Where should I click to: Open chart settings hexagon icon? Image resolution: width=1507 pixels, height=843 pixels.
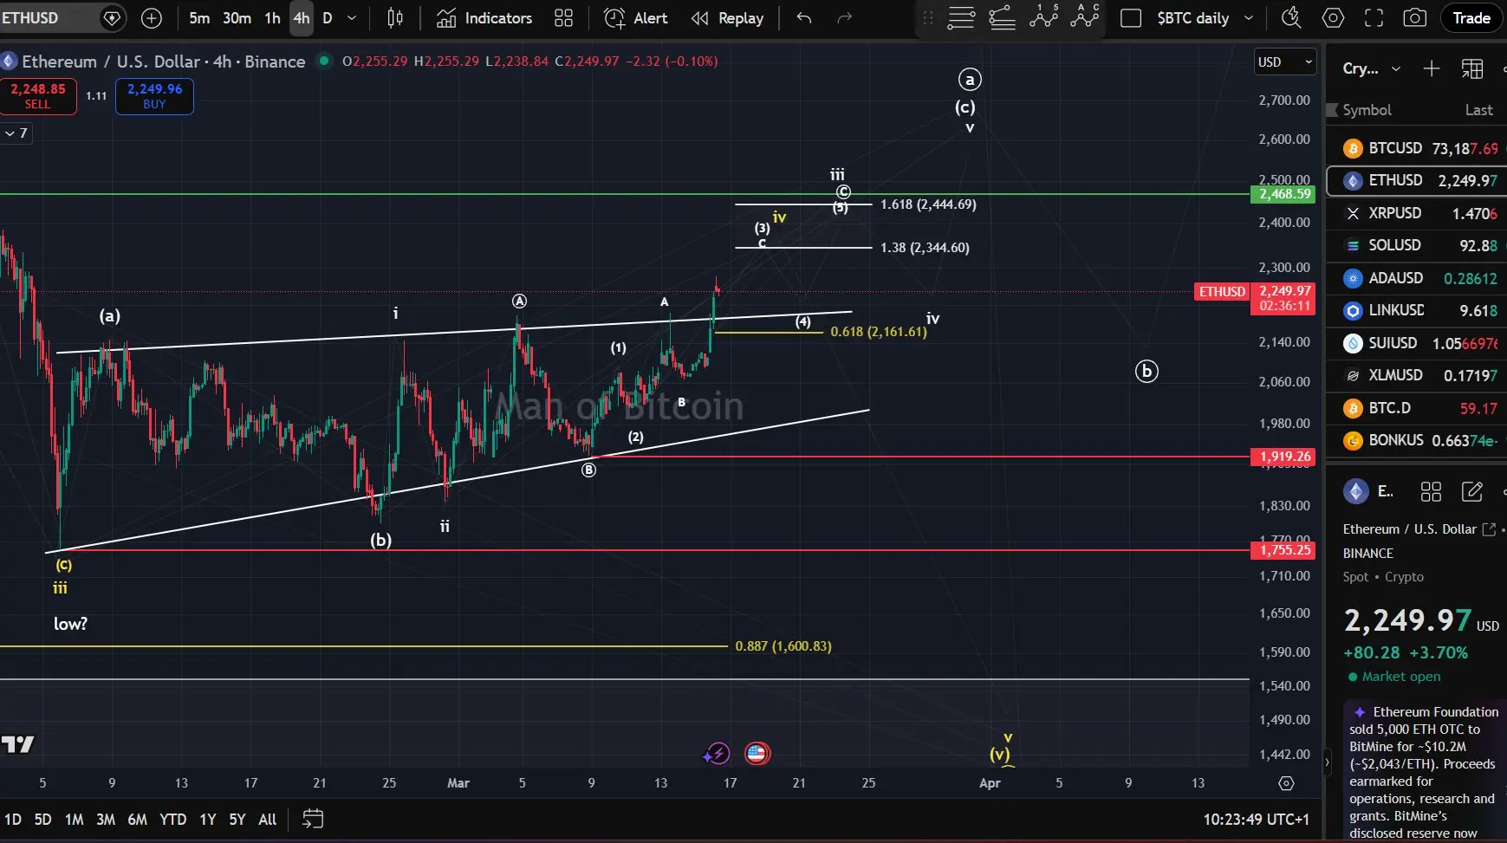pos(1333,18)
